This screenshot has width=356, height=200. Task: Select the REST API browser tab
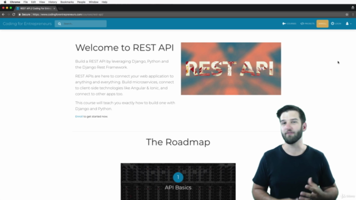pos(35,8)
